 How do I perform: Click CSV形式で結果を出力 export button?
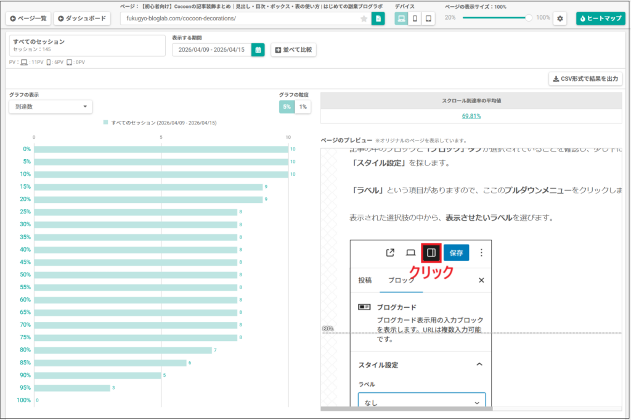[x=585, y=79]
